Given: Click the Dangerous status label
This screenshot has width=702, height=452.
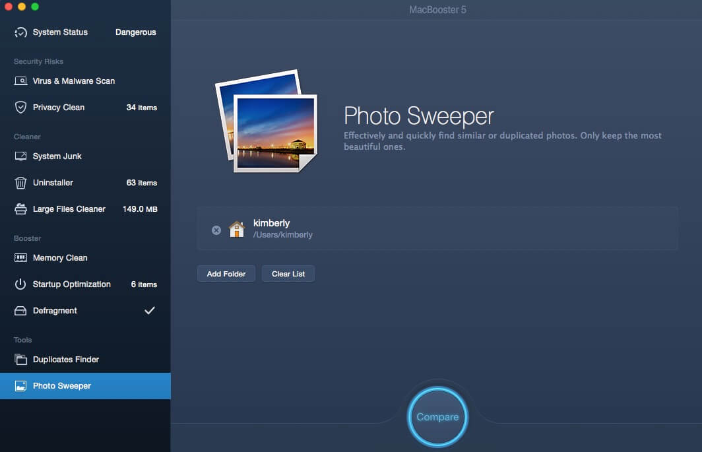Looking at the screenshot, I should tap(136, 32).
